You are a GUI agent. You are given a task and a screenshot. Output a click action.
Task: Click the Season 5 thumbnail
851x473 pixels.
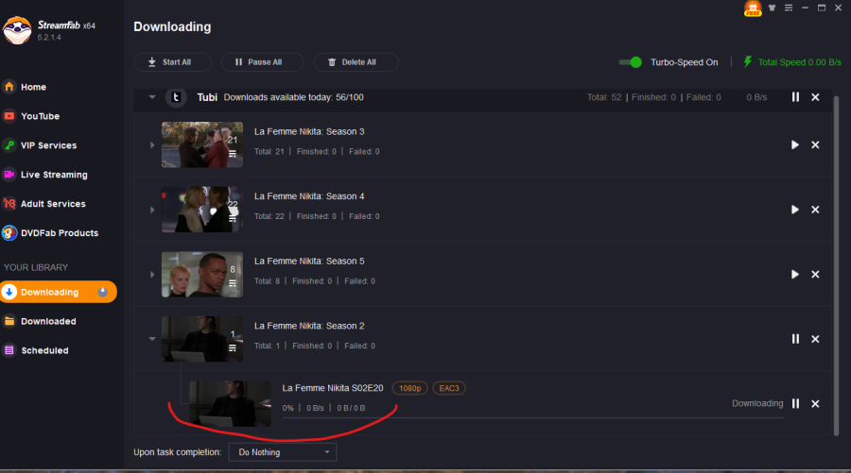point(202,274)
